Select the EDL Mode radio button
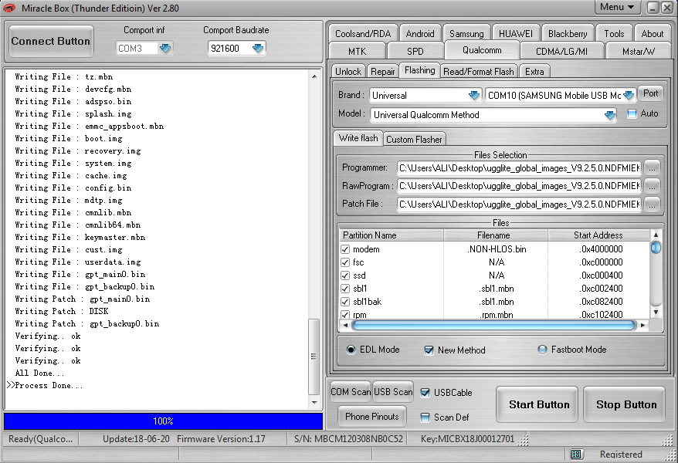678x463 pixels. click(x=351, y=350)
